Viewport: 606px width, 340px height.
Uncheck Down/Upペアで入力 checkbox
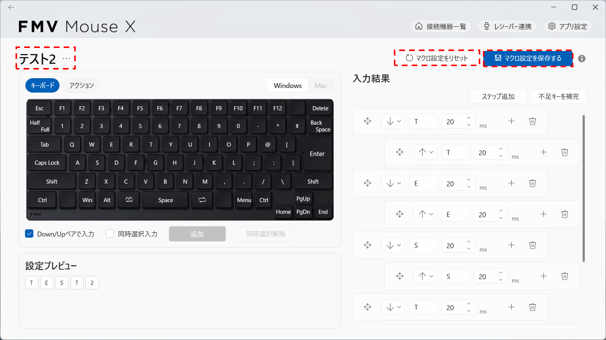(29, 234)
